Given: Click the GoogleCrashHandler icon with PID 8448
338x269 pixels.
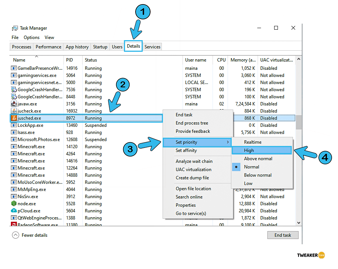Looking at the screenshot, I should (14, 97).
